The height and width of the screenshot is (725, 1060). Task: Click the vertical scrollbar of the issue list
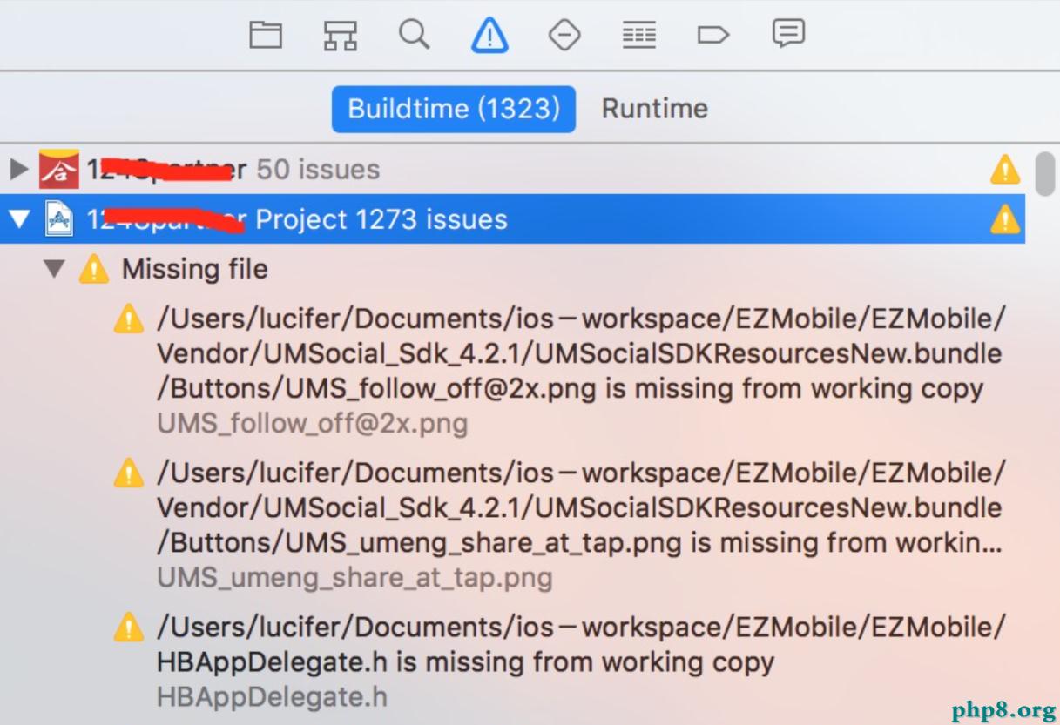point(1044,174)
